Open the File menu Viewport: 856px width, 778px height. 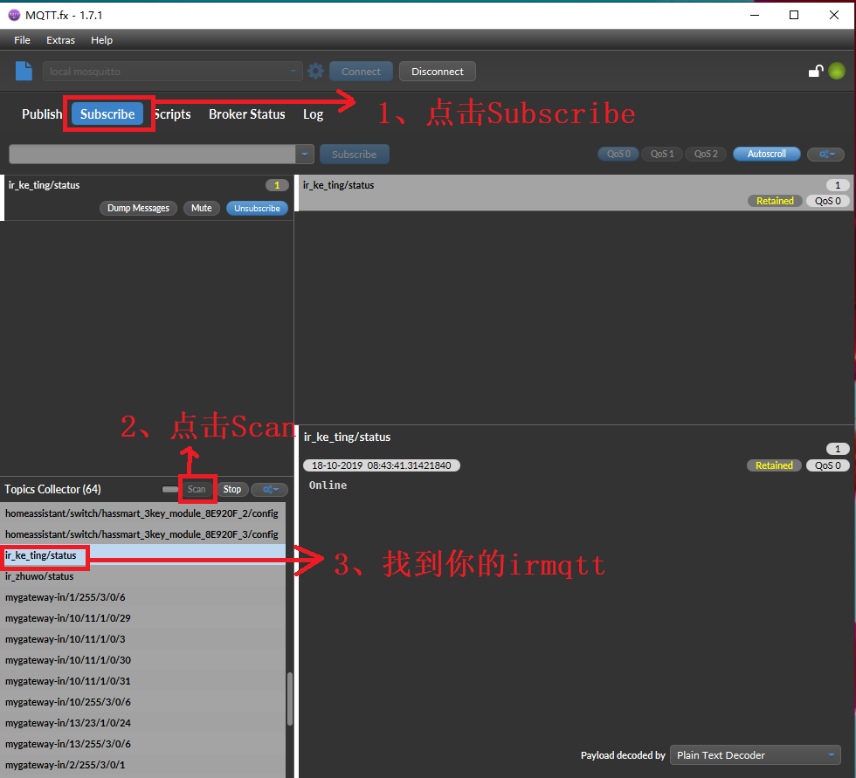[22, 40]
